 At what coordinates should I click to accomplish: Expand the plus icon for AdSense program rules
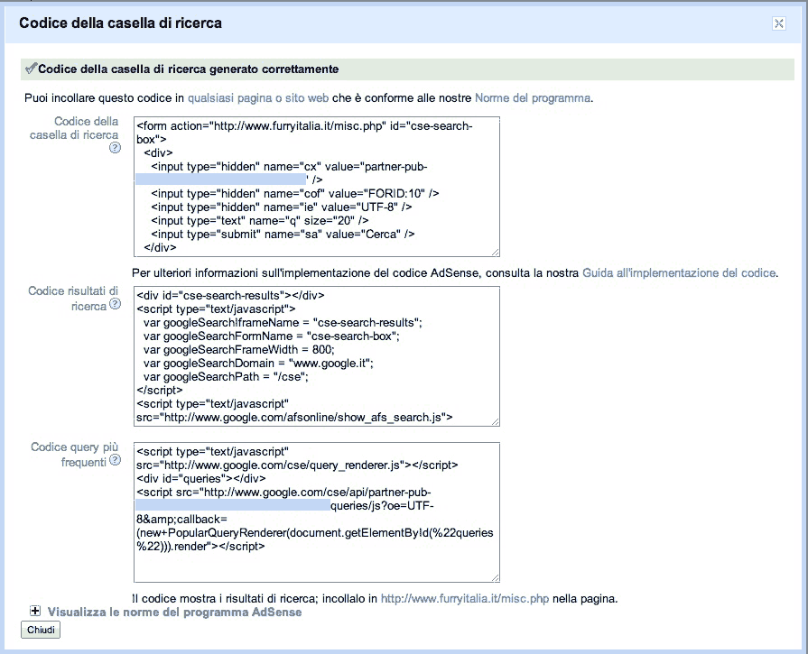point(36,612)
